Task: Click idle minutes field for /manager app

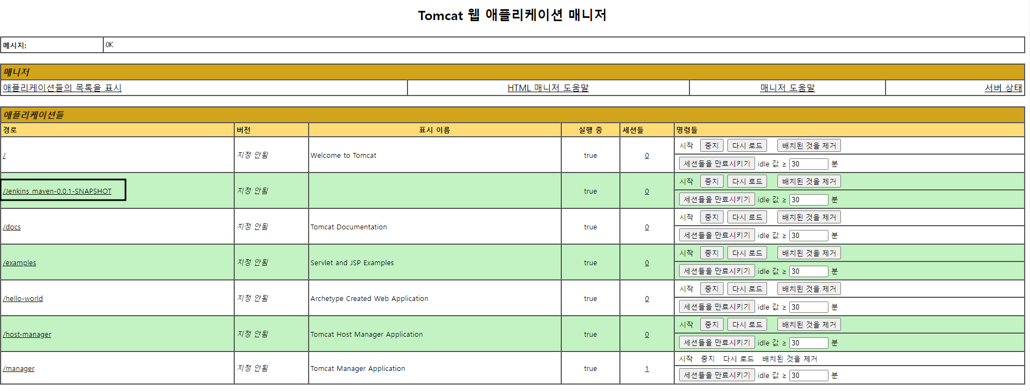Action: pos(809,375)
